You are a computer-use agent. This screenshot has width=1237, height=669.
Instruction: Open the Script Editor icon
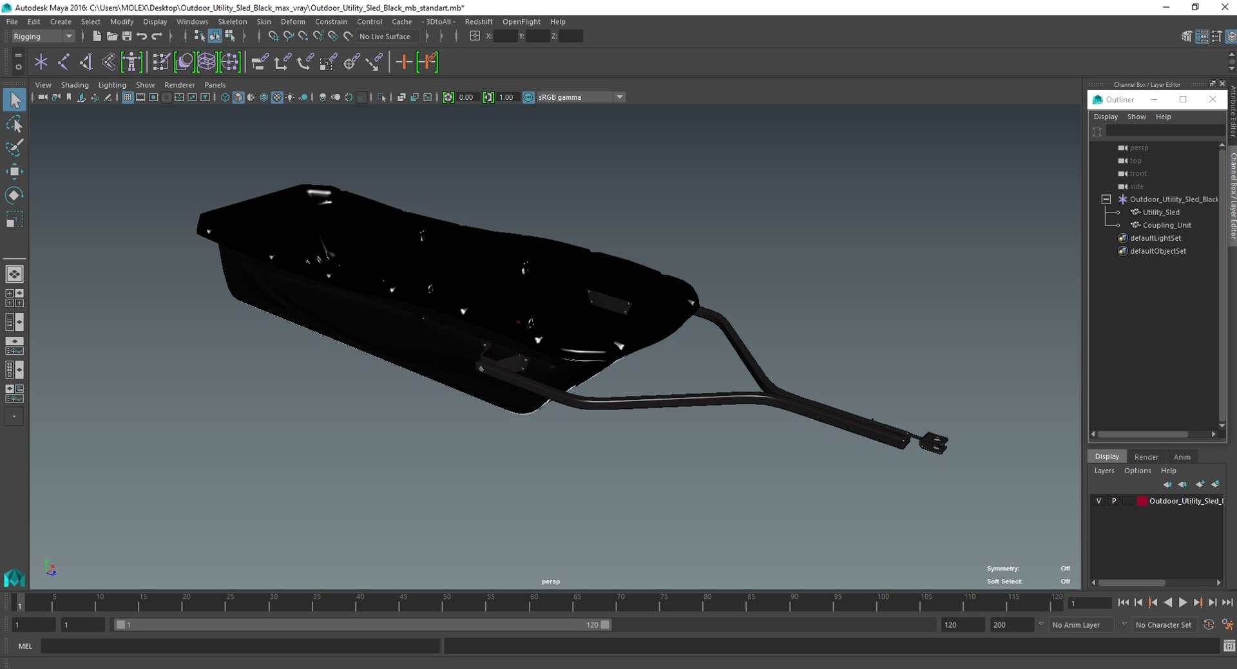click(x=1229, y=646)
